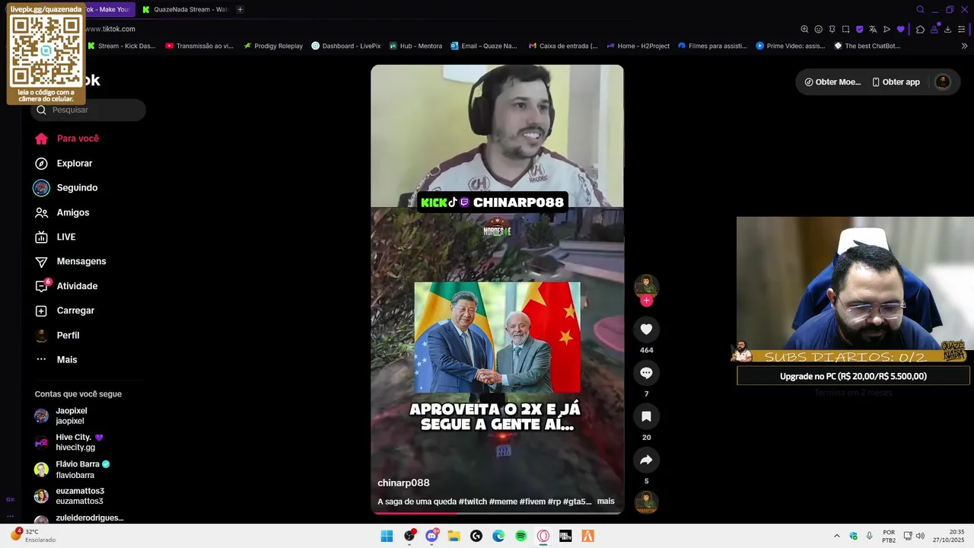The image size is (974, 548).
Task: Open the Explorar page
Action: pyautogui.click(x=63, y=164)
